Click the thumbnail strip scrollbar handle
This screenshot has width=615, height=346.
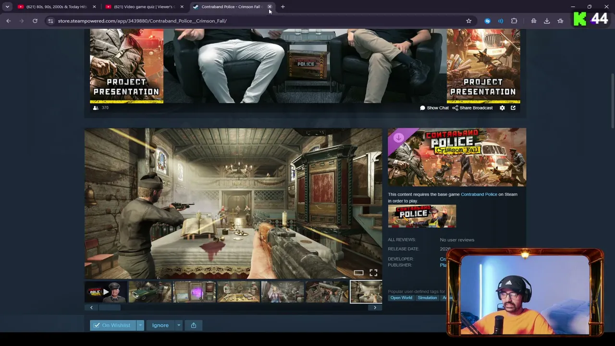coord(111,308)
